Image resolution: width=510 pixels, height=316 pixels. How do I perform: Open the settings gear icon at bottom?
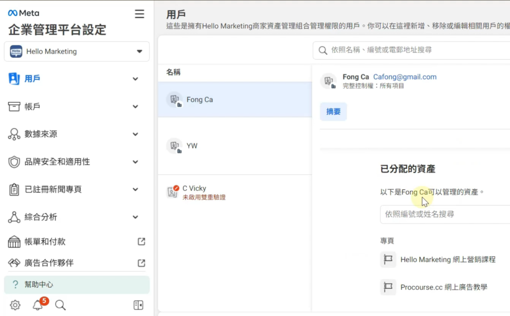click(x=15, y=305)
